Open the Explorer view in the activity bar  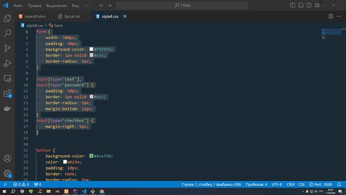pyautogui.click(x=7, y=18)
